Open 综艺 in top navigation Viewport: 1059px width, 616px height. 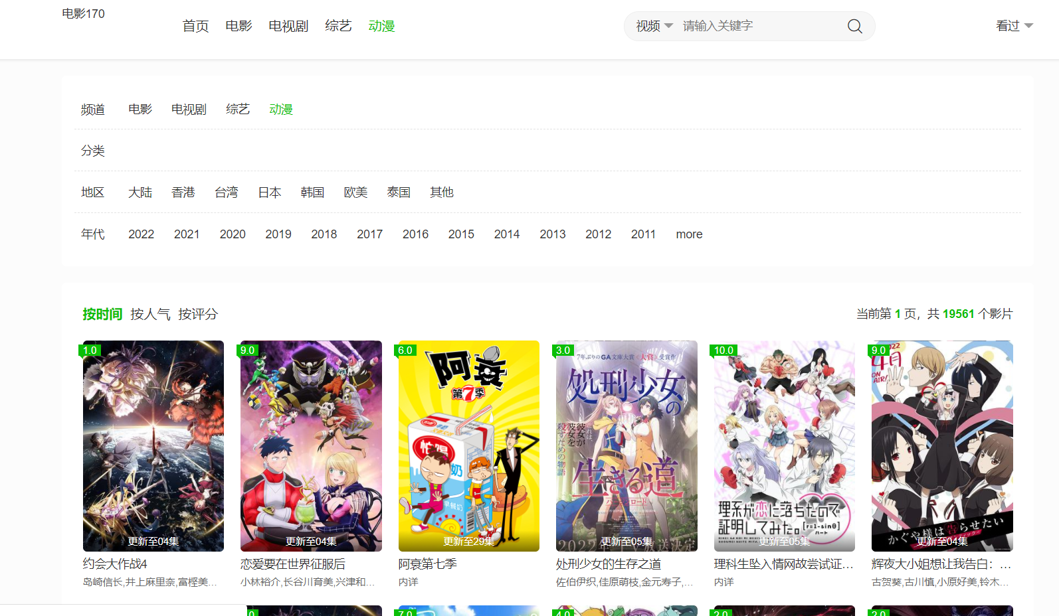coord(338,26)
